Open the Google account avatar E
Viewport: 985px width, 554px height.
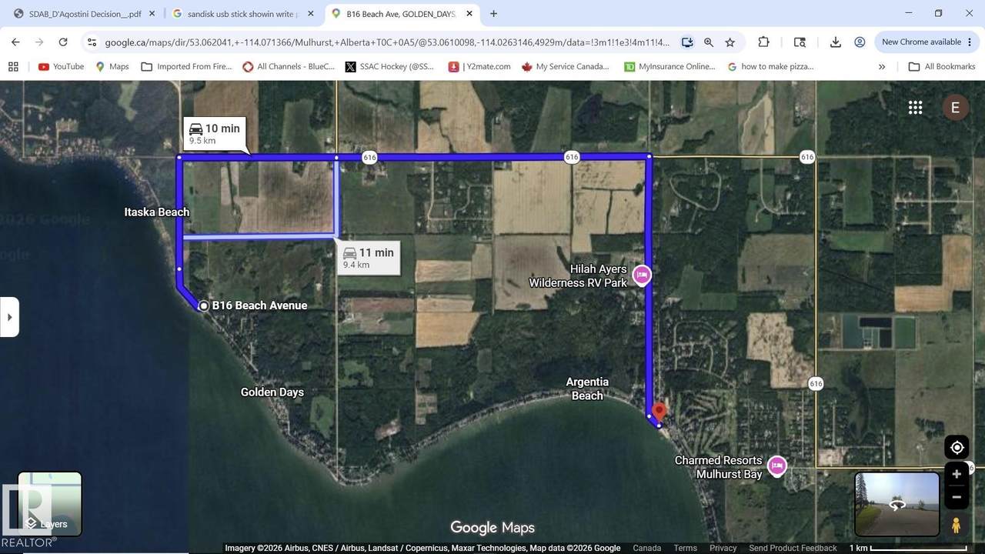pos(955,108)
